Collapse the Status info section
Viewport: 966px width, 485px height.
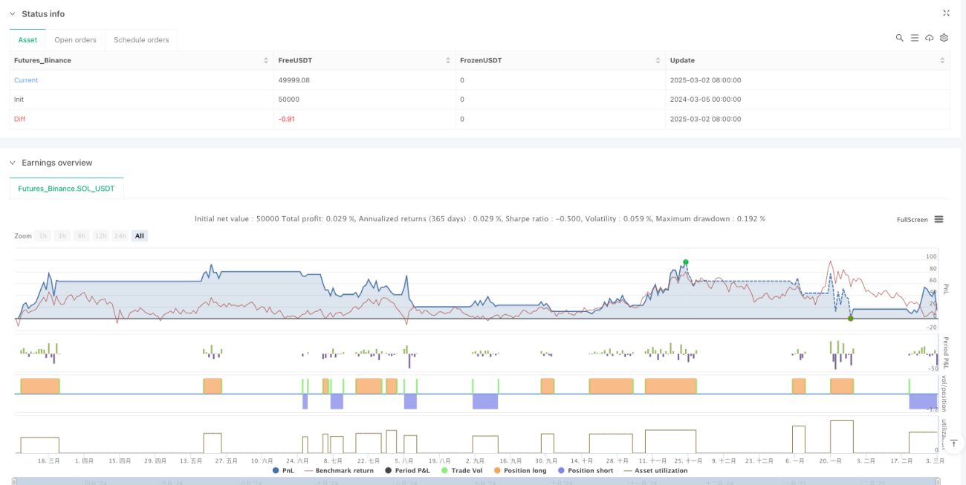[13, 14]
